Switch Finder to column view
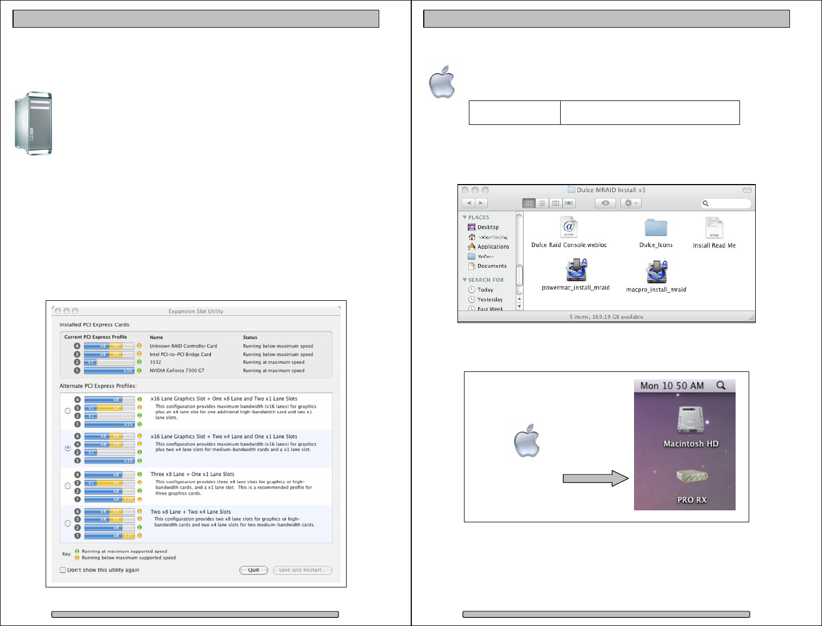The image size is (822, 626). click(x=555, y=203)
